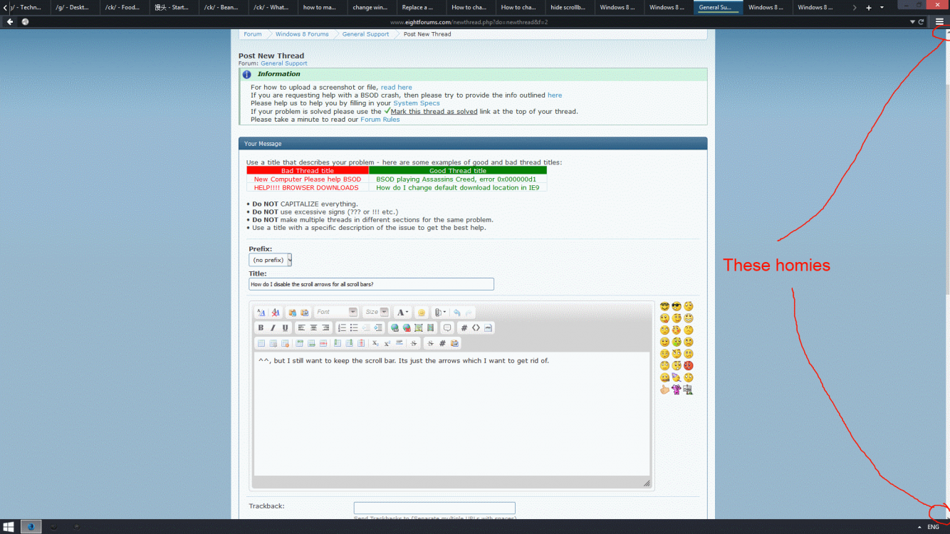The image size is (950, 534).
Task: Insert link globe icon
Action: click(x=395, y=328)
